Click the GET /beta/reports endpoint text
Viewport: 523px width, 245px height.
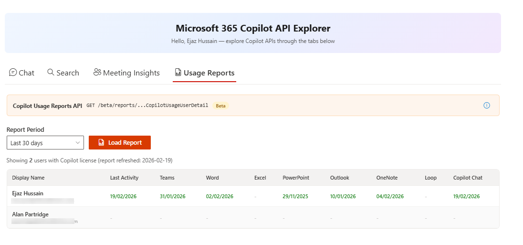[x=147, y=106]
